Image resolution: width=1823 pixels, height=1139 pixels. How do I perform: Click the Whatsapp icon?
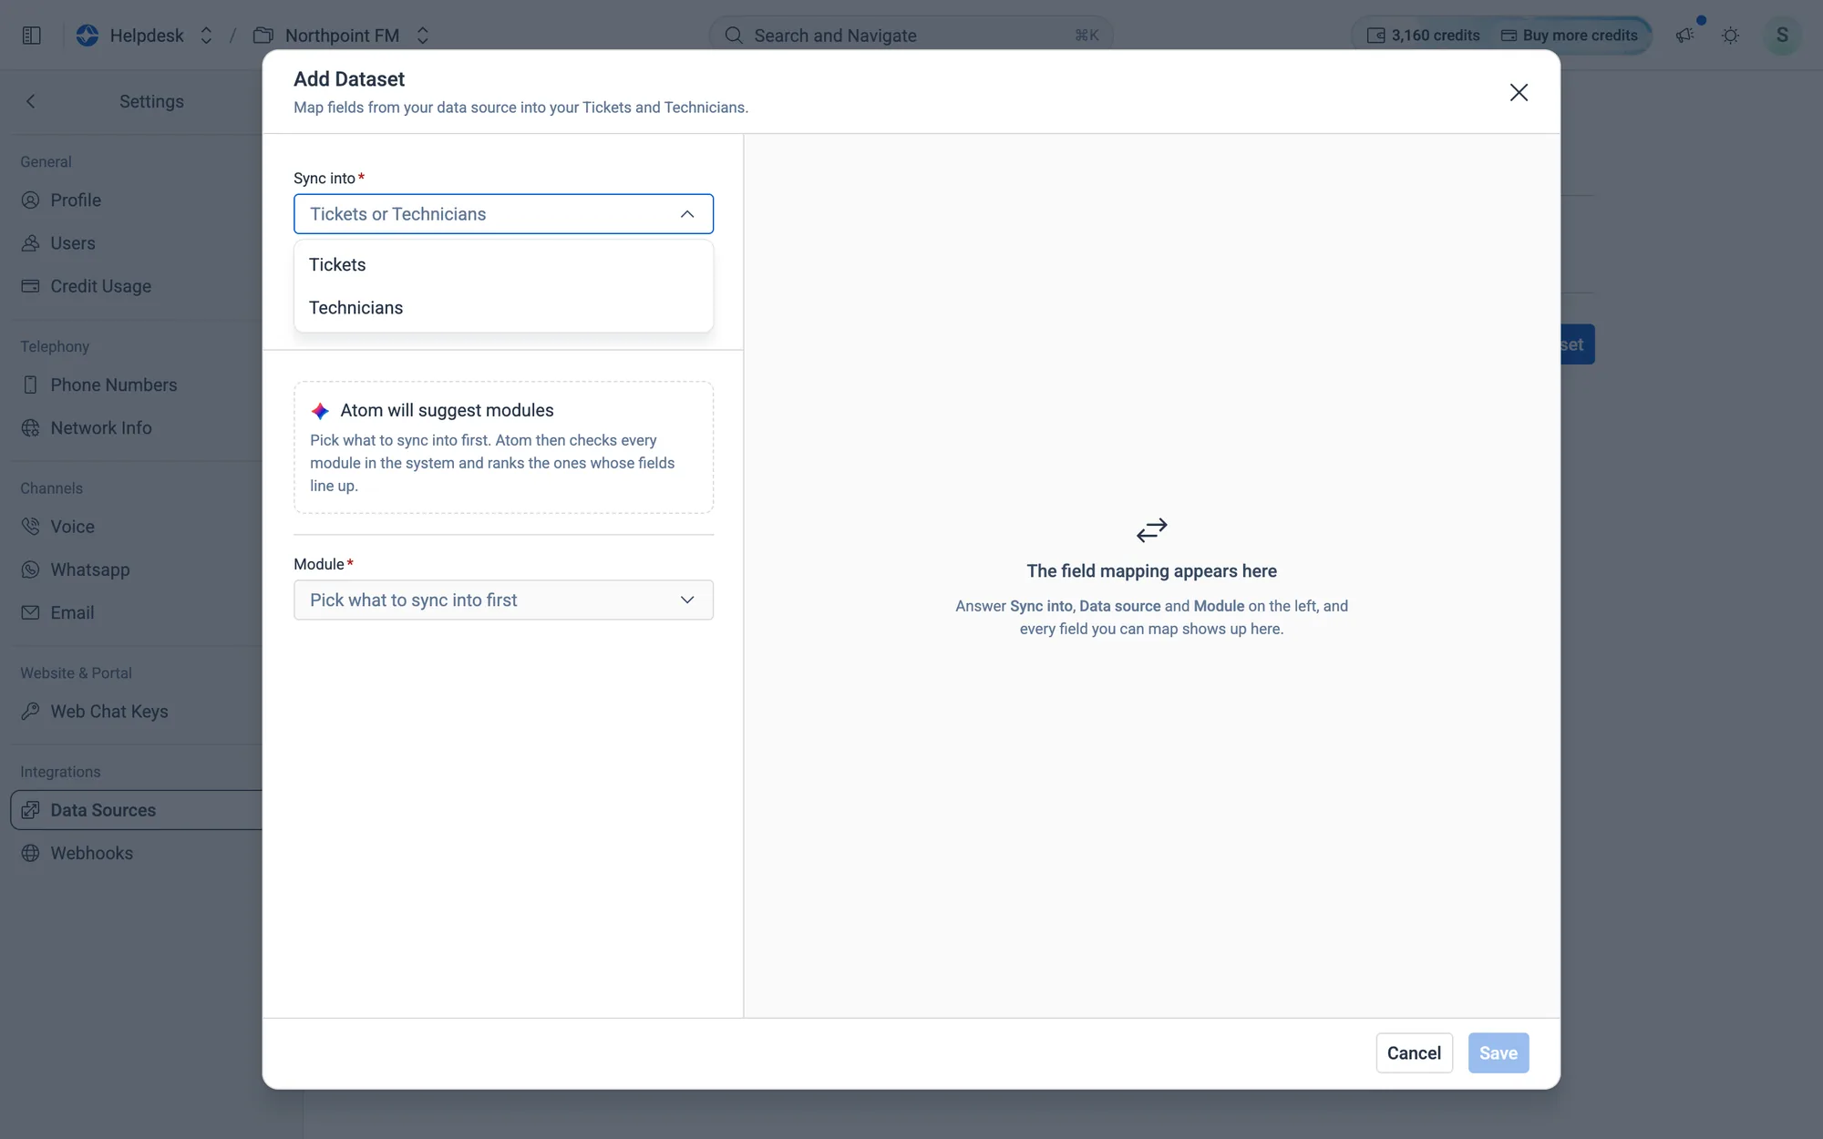click(31, 569)
